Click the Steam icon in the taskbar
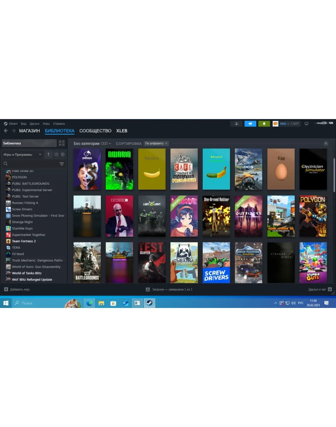This screenshot has height=427, width=336. point(150,303)
